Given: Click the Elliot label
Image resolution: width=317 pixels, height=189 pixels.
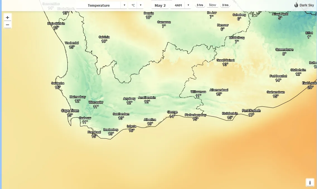Looking at the screenshot, I should (309, 33).
